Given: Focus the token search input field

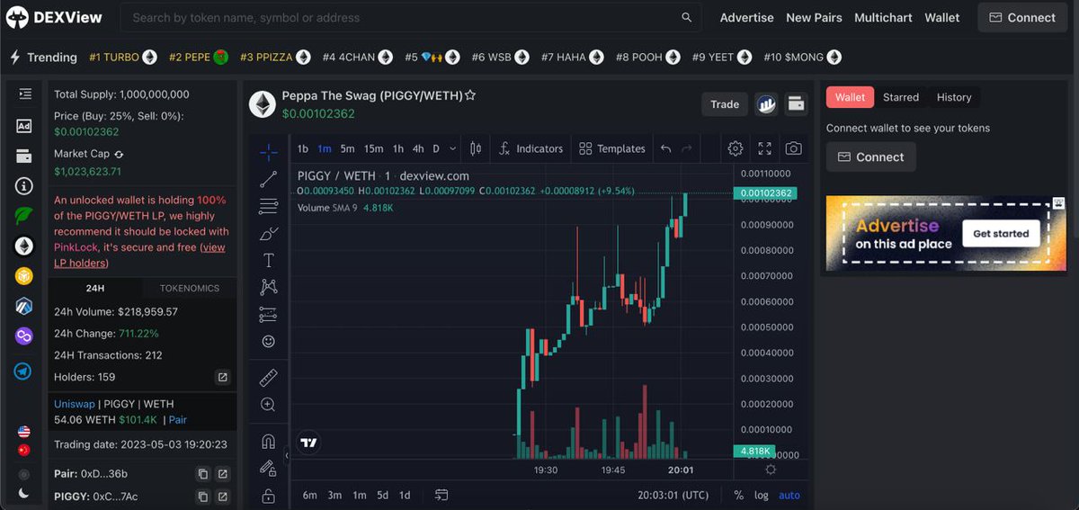Looking at the screenshot, I should [x=411, y=17].
